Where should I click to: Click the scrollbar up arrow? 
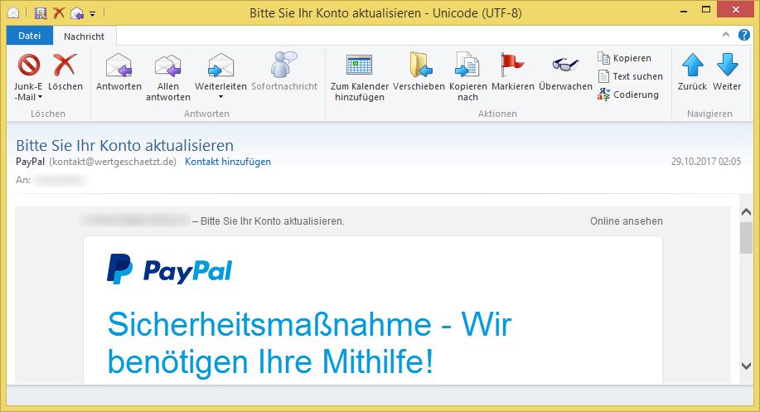[x=746, y=212]
